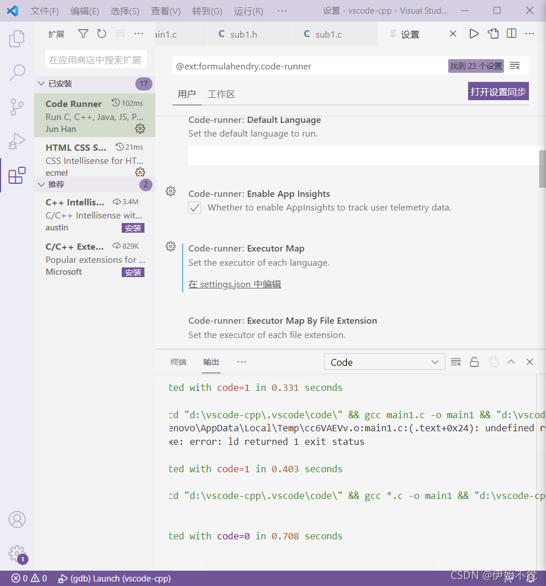
Task: Open the Accounts icon
Action: coord(17,519)
